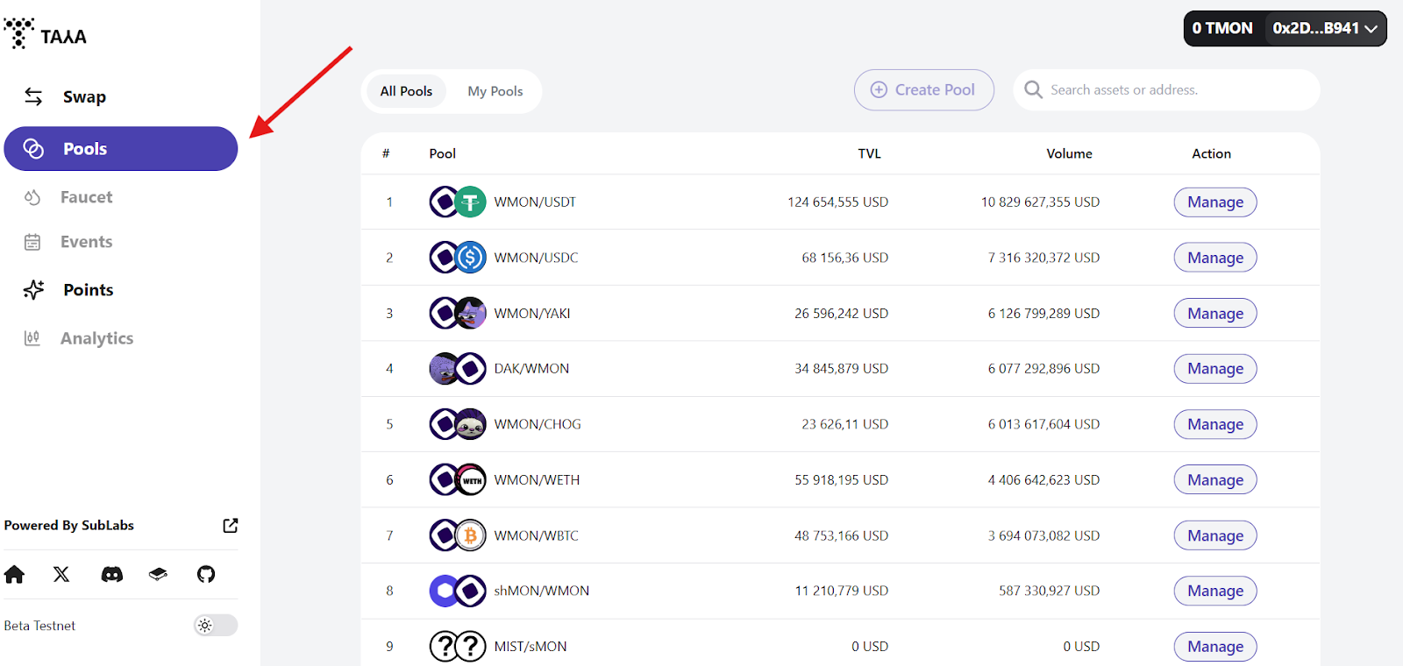Manage the MIST/sMON pool
This screenshot has height=666, width=1403.
[1215, 647]
